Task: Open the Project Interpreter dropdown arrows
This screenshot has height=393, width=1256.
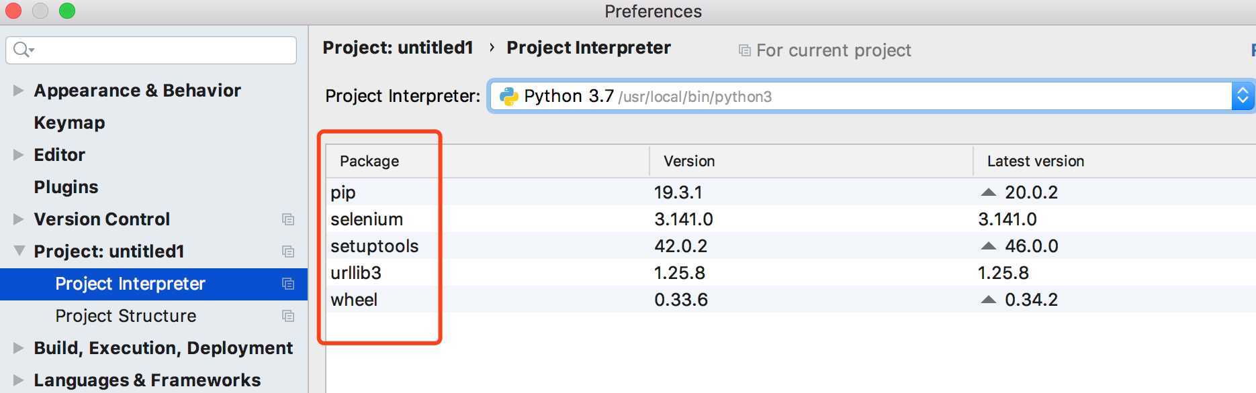Action: coord(1243,97)
